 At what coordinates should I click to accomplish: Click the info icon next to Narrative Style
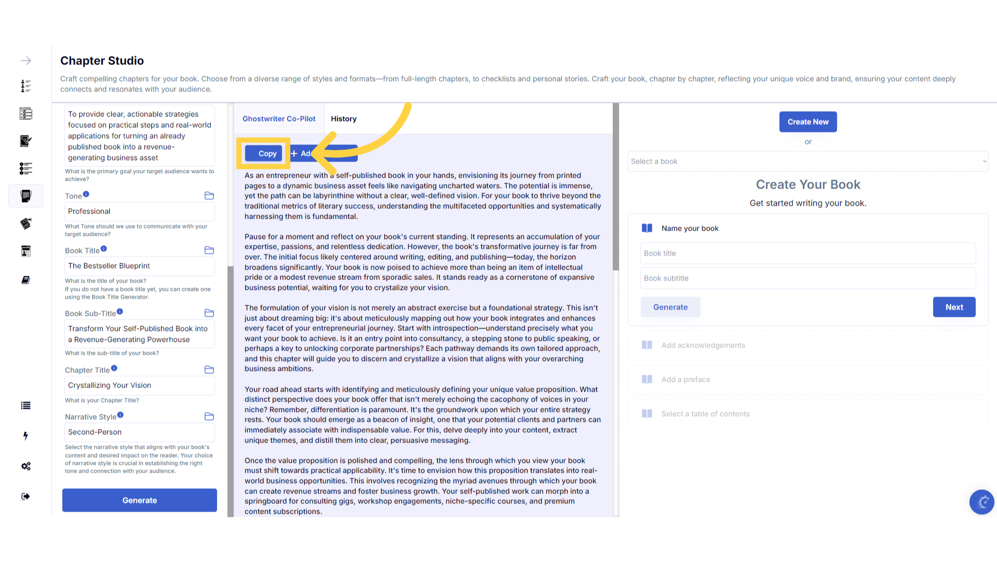(120, 415)
